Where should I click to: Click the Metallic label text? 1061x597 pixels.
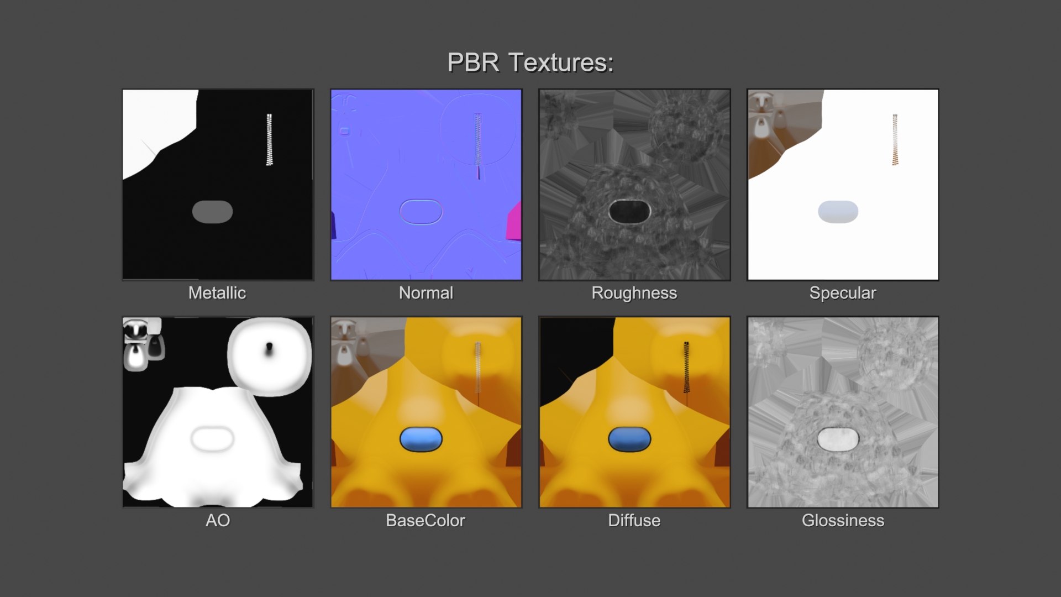(x=217, y=293)
